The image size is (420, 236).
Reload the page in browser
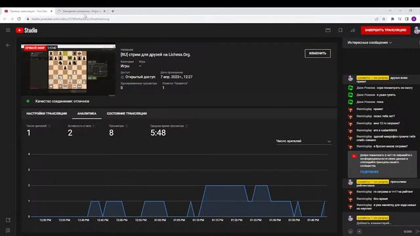(19, 19)
